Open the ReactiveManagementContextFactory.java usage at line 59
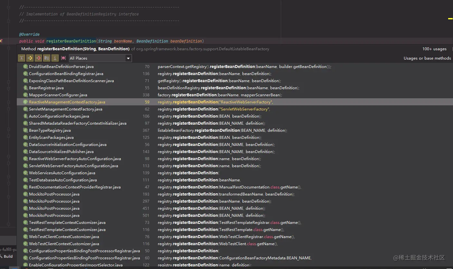Screen dimensions: 453x269 [67, 102]
